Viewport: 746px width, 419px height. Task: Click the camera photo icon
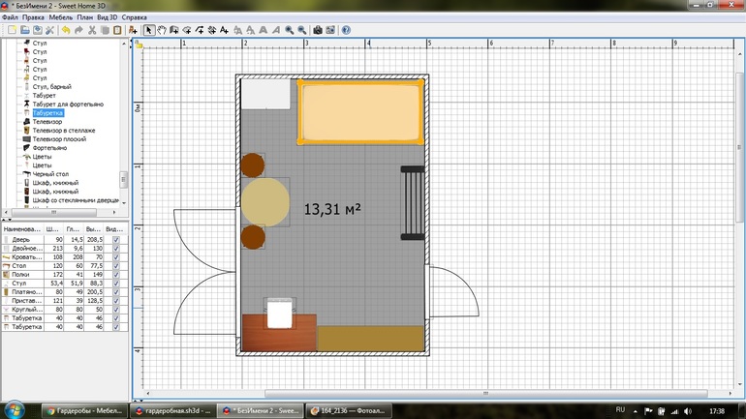317,30
